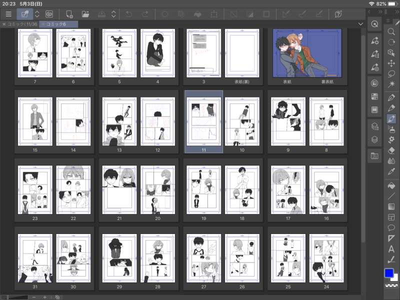Select the Decoration flower tool
Image resolution: width=400 pixels, height=300 pixels.
(x=391, y=139)
